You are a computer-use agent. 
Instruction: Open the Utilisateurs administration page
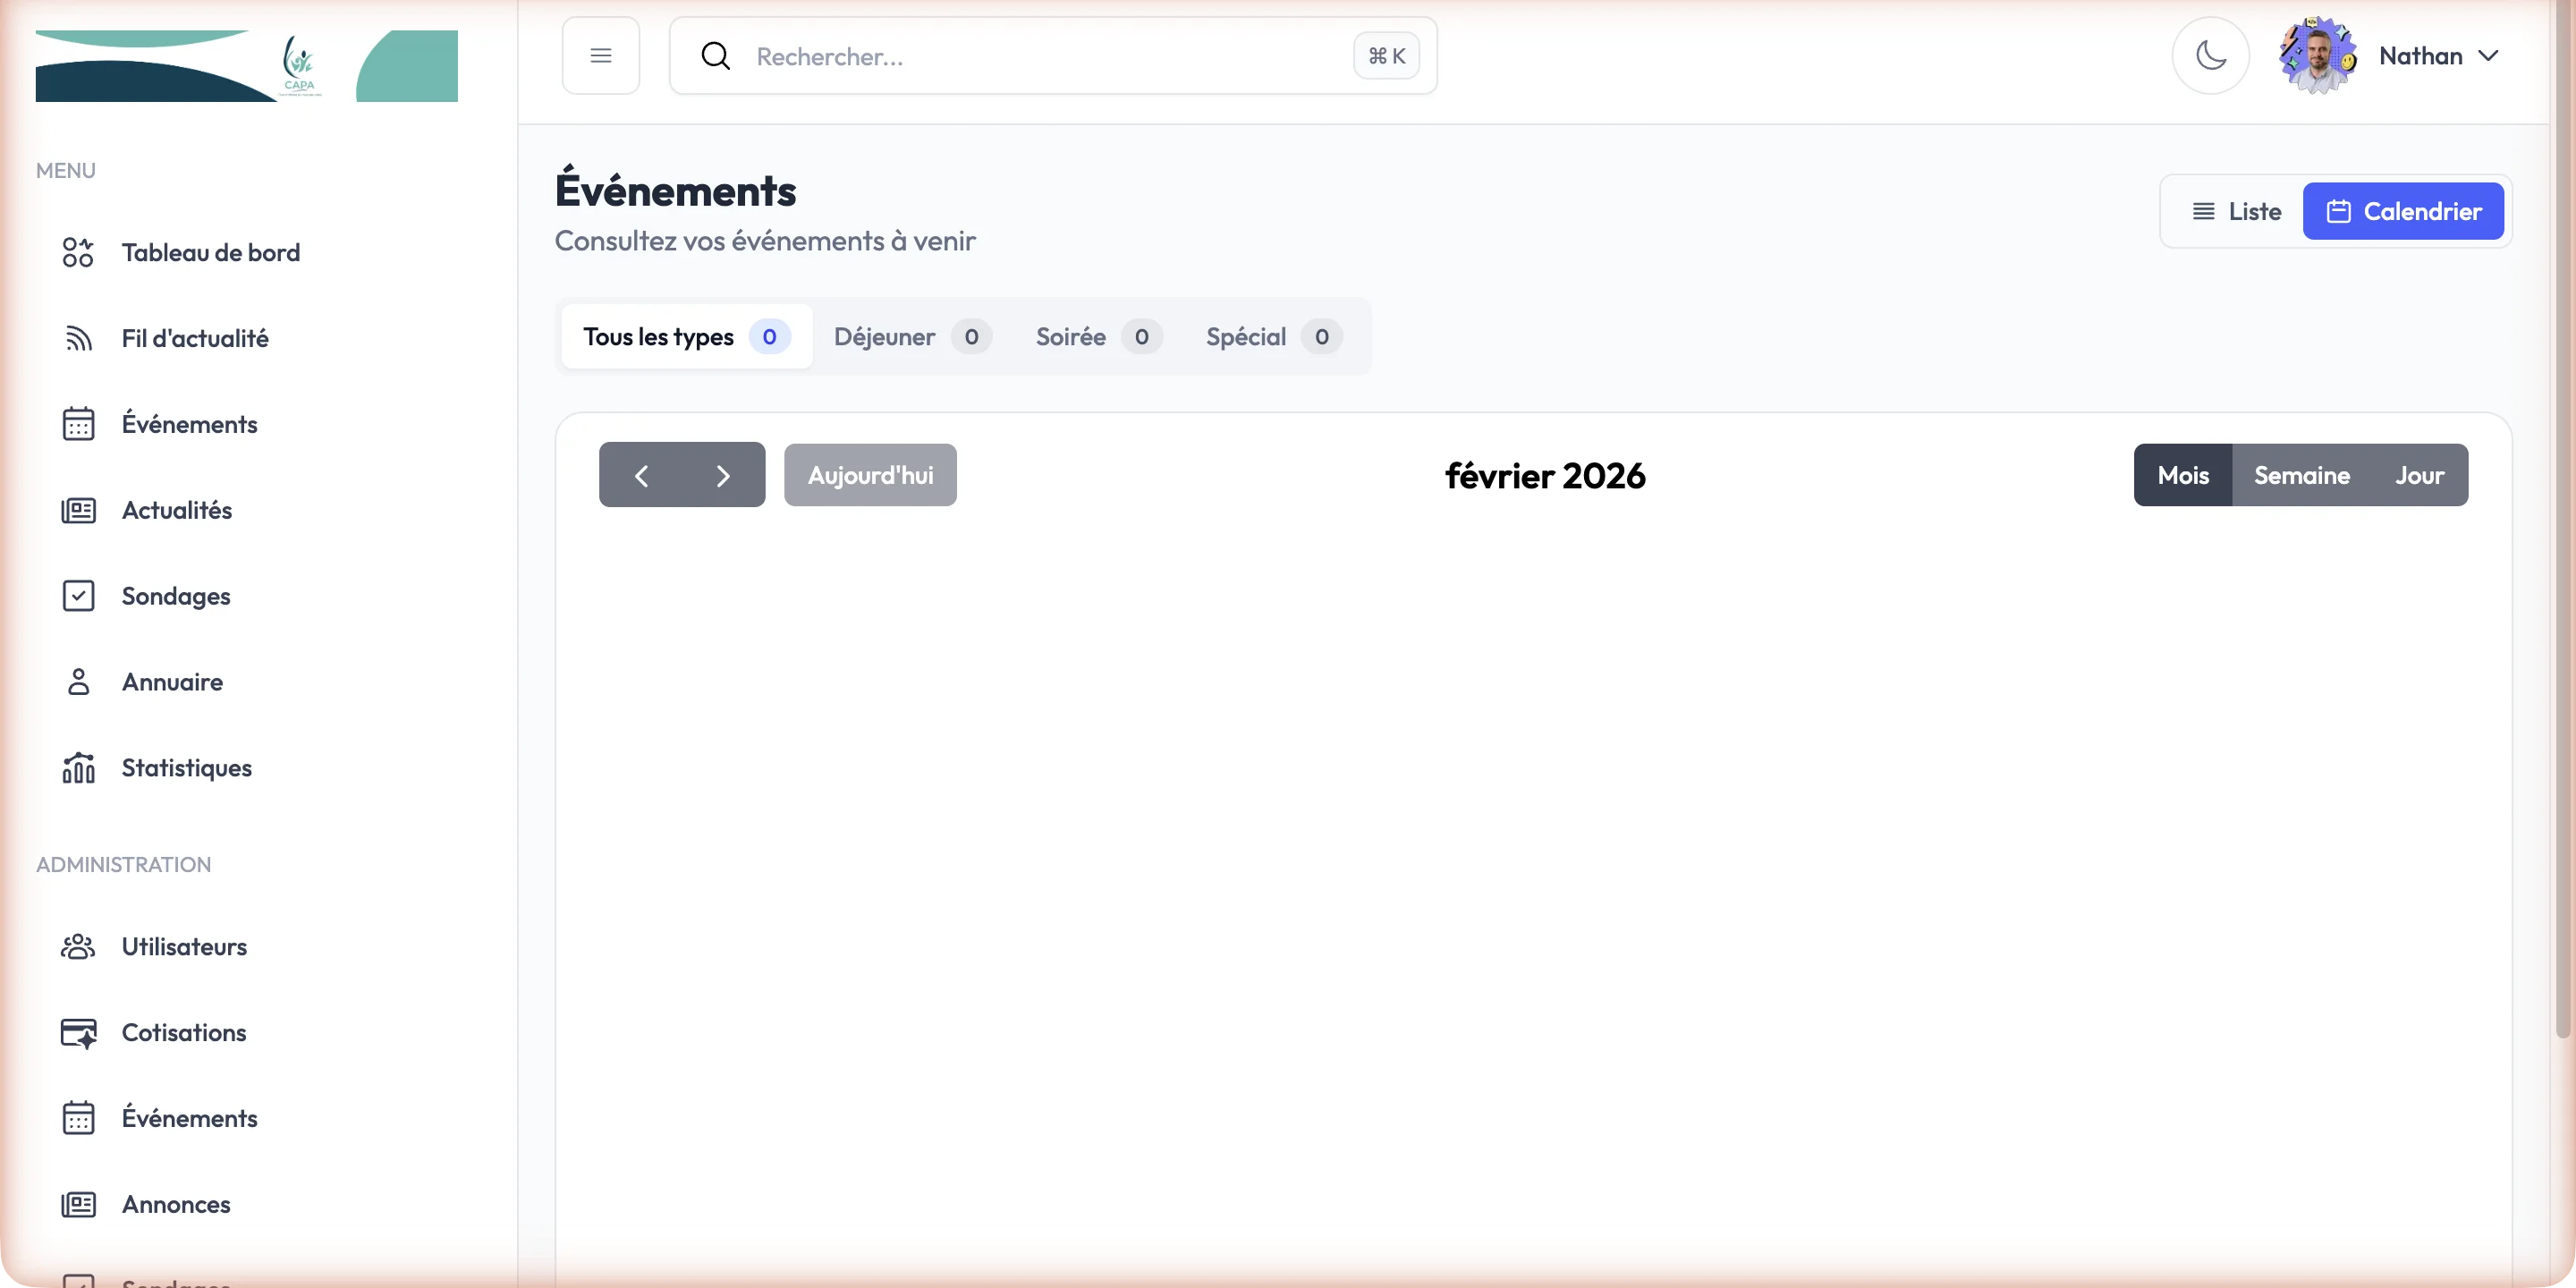(184, 947)
